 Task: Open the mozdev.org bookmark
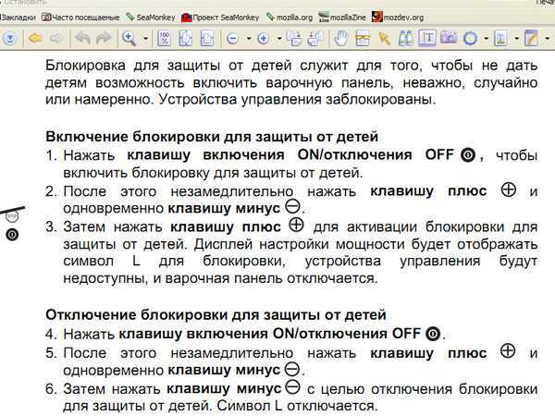(x=398, y=18)
